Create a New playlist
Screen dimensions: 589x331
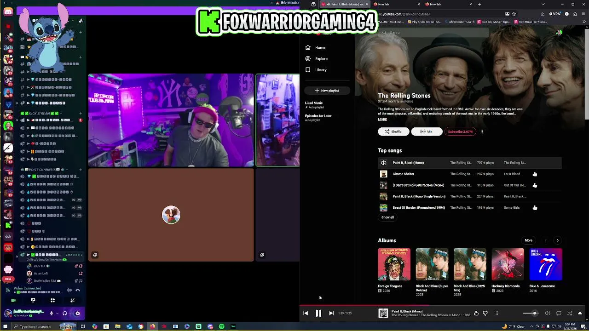327,91
